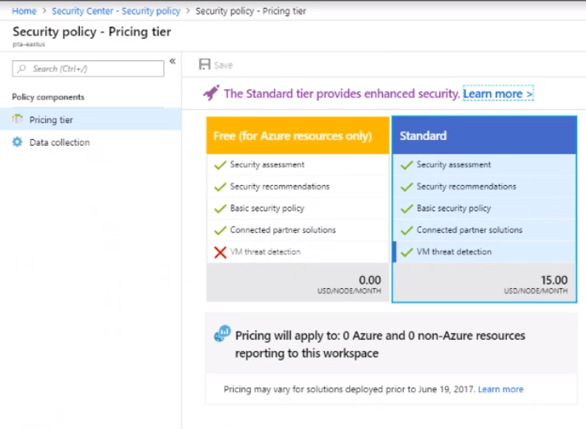Open Pricing tier policy component
Image resolution: width=586 pixels, height=429 pixels.
(x=51, y=120)
